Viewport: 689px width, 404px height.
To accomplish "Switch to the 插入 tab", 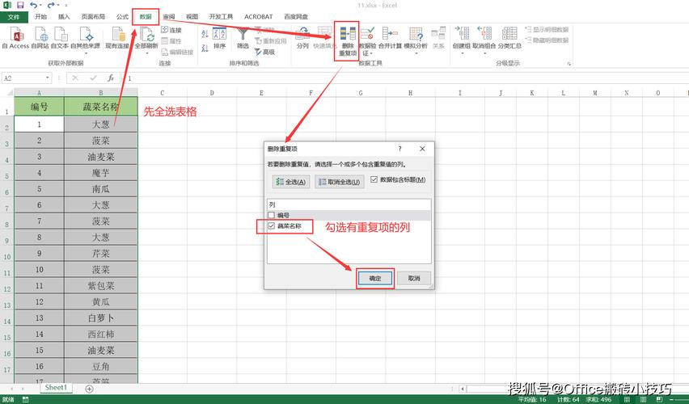I will pyautogui.click(x=64, y=17).
